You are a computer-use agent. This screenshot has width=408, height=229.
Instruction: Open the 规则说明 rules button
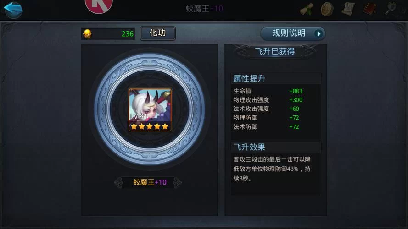pos(293,33)
